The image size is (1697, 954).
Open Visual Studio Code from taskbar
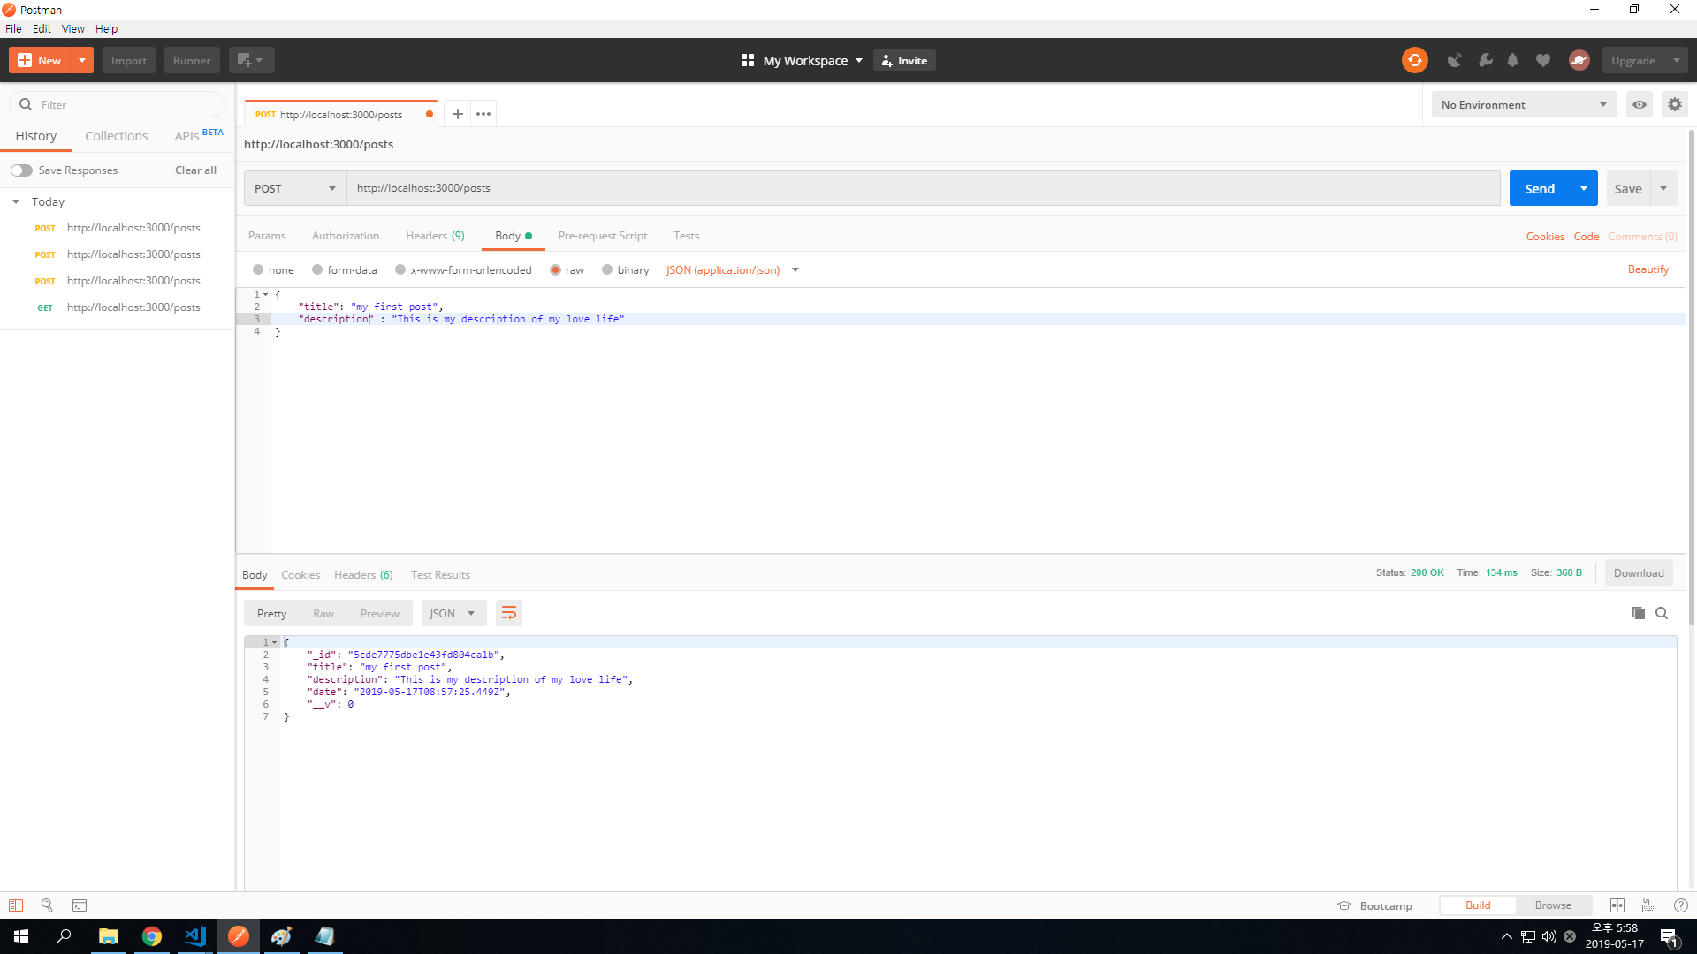[195, 936]
